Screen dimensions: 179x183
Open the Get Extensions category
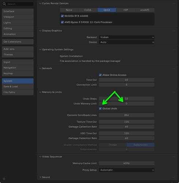coord(18,42)
